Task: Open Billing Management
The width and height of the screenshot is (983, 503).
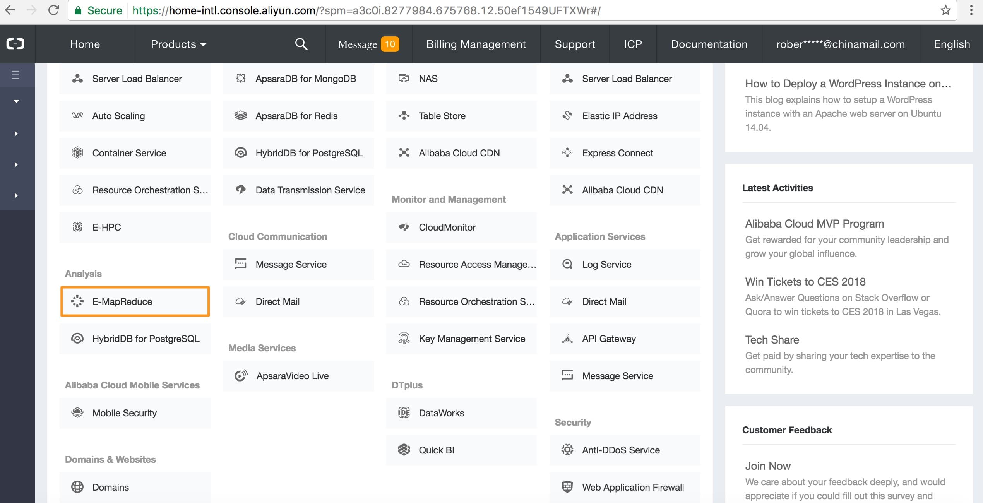Action: 476,44
